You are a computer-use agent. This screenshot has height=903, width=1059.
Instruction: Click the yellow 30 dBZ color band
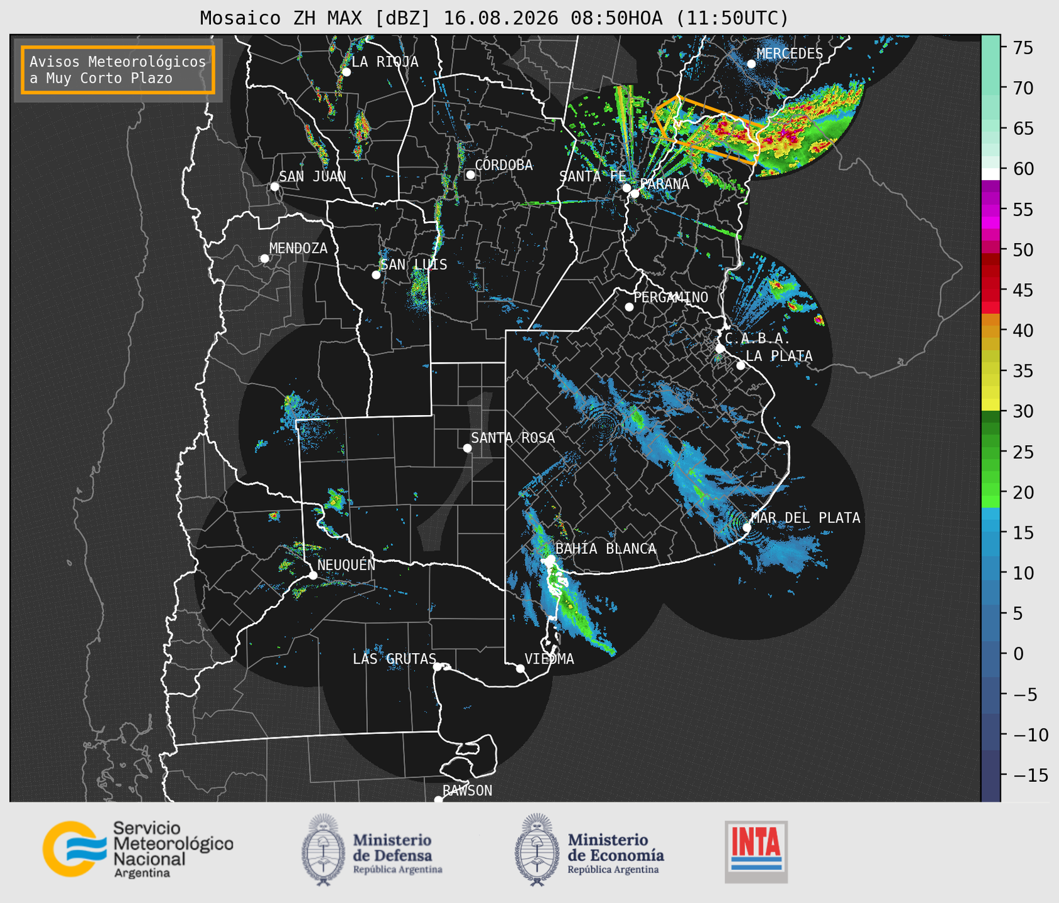[x=991, y=406]
